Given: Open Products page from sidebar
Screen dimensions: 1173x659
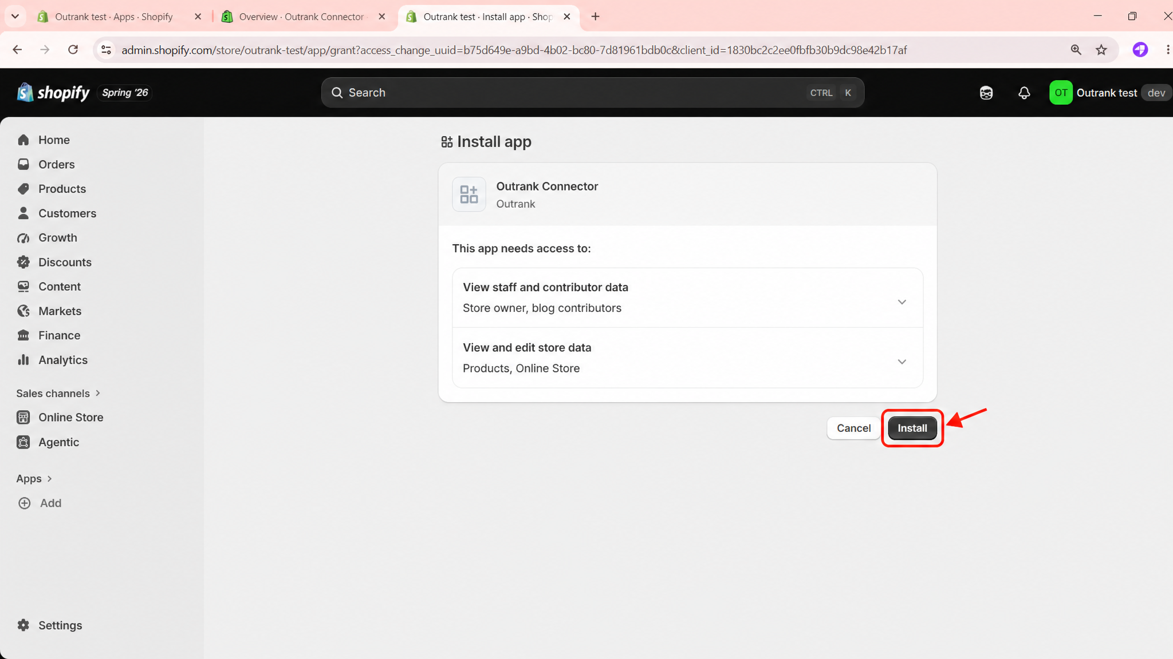Looking at the screenshot, I should tap(62, 189).
